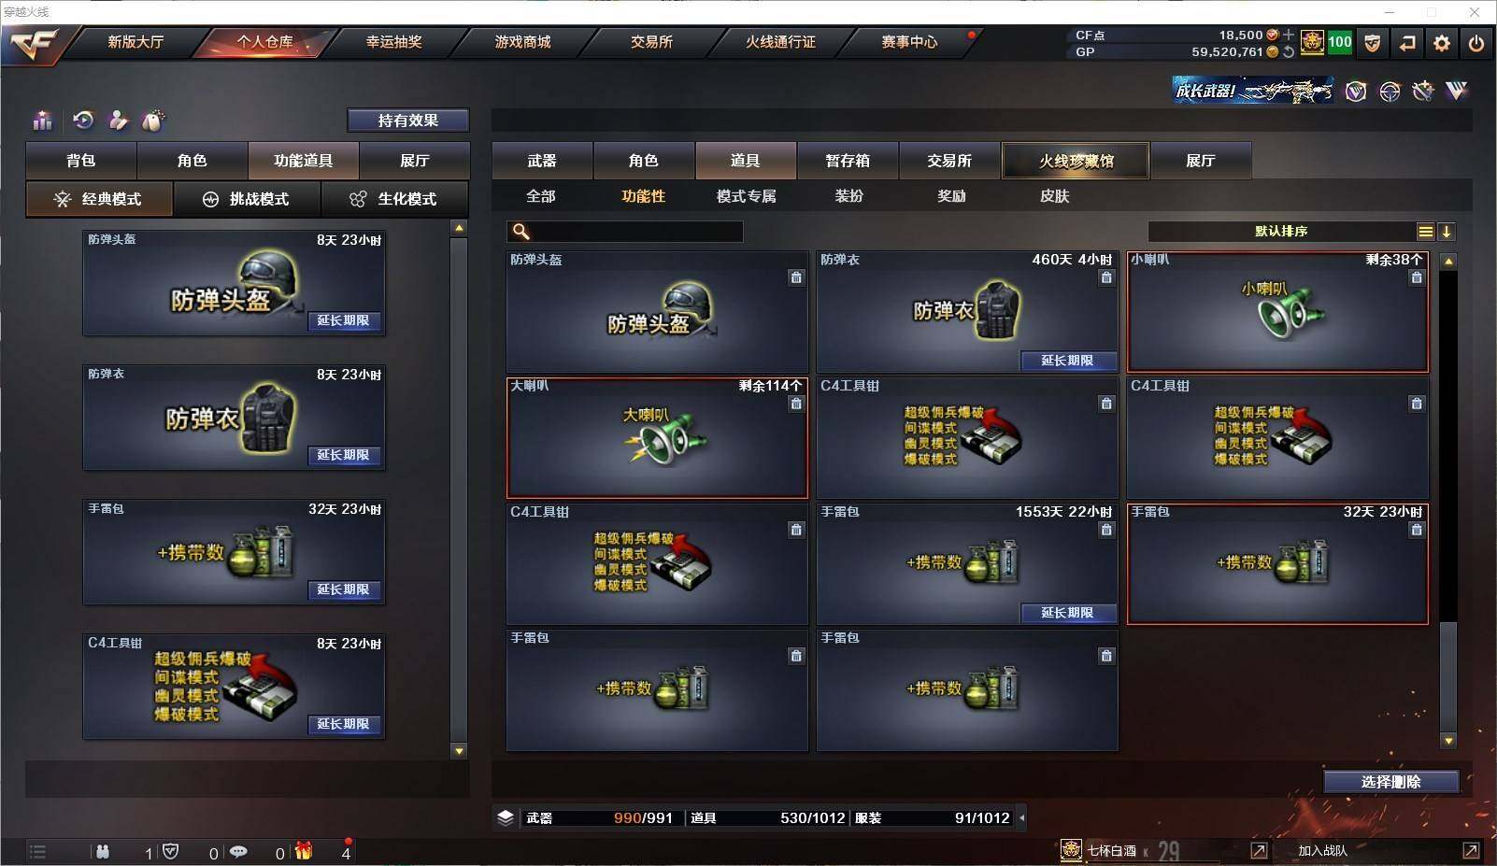This screenshot has width=1497, height=866.
Task: Open the 游戏商城 top menu
Action: pos(522,42)
